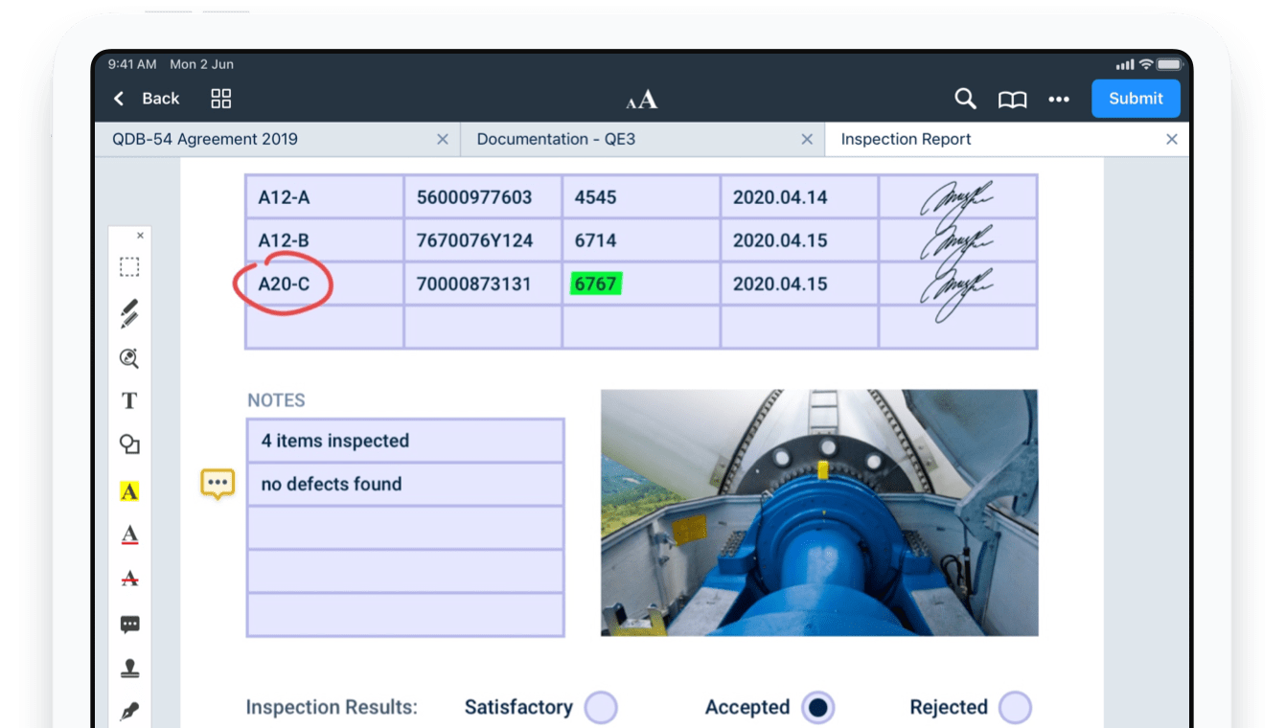Viewport: 1286px width, 728px height.
Task: Select the Satisfactory radio button
Action: point(601,708)
